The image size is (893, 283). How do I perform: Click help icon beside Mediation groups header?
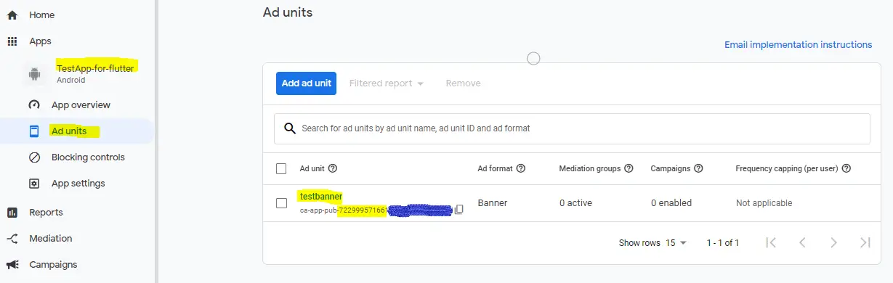629,168
